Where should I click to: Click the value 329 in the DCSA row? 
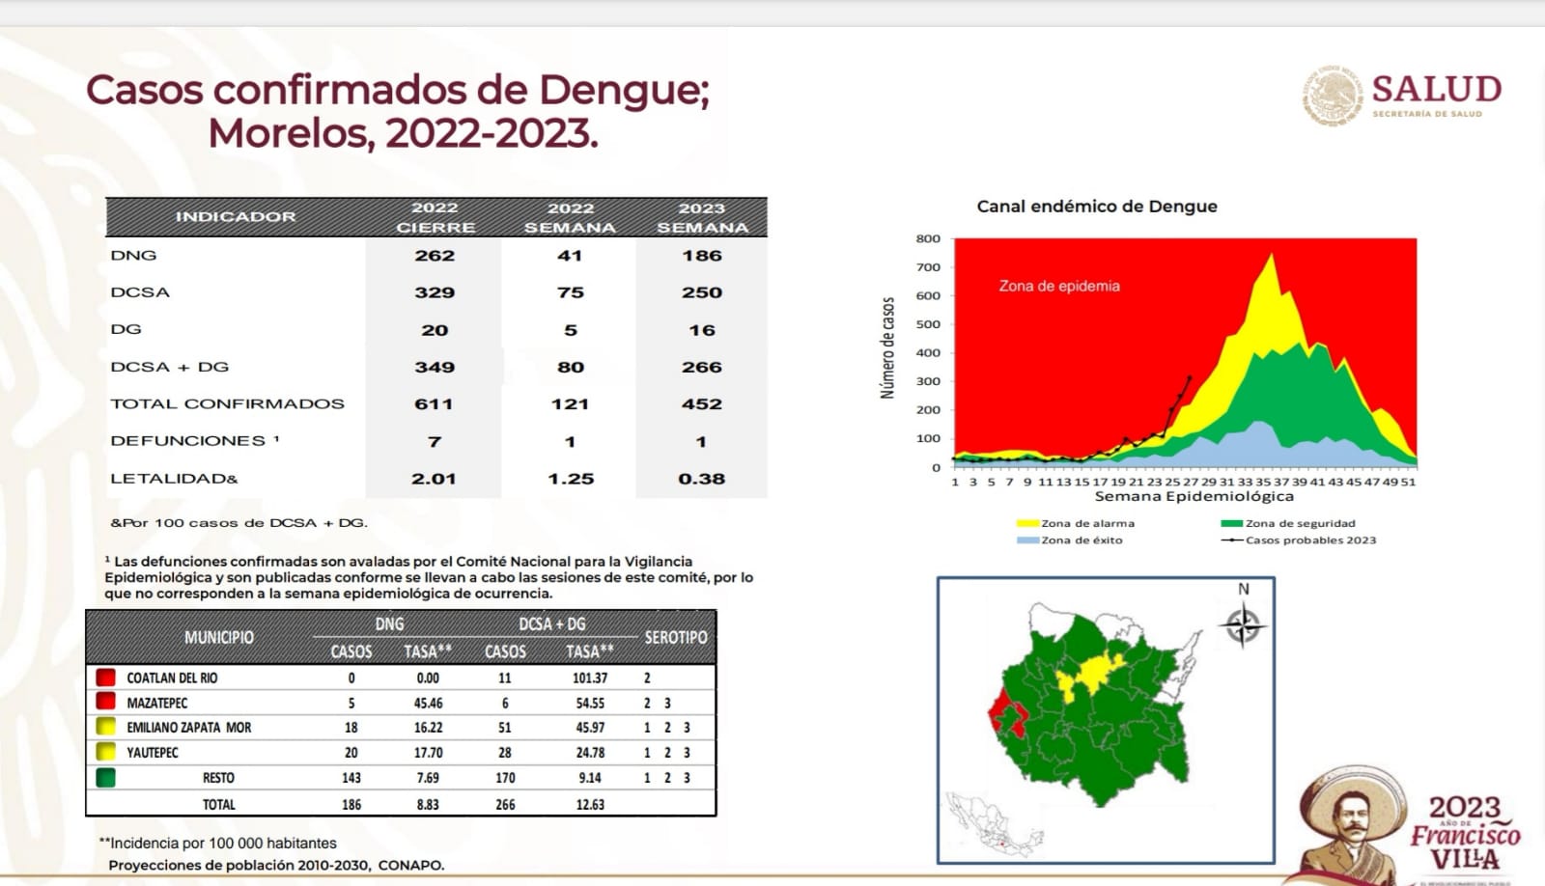tap(435, 292)
